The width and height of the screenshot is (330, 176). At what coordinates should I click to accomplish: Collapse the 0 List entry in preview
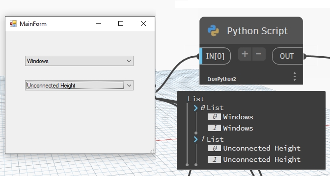195,108
